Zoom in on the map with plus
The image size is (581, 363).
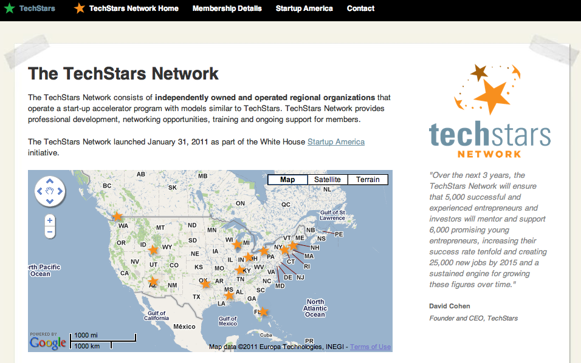pyautogui.click(x=50, y=220)
